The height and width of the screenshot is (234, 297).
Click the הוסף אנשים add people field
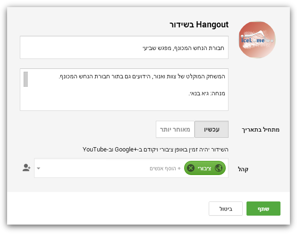[165, 168]
